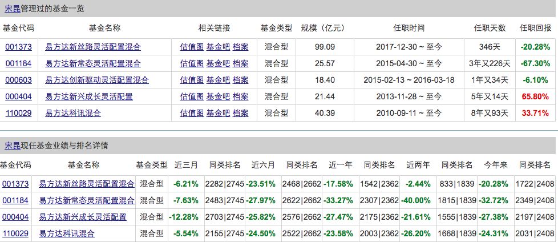Select the 任职回报 value -20.28% cell
Image resolution: width=558 pixels, height=242 pixels.
click(x=535, y=47)
